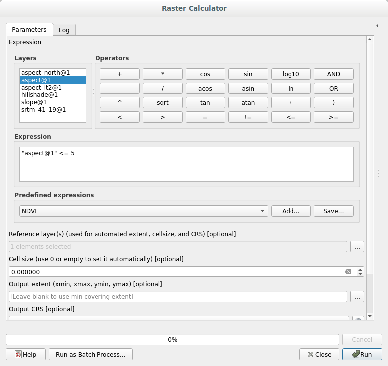This screenshot has width=388, height=366.
Task: Insert the plus operator
Action: (x=119, y=74)
